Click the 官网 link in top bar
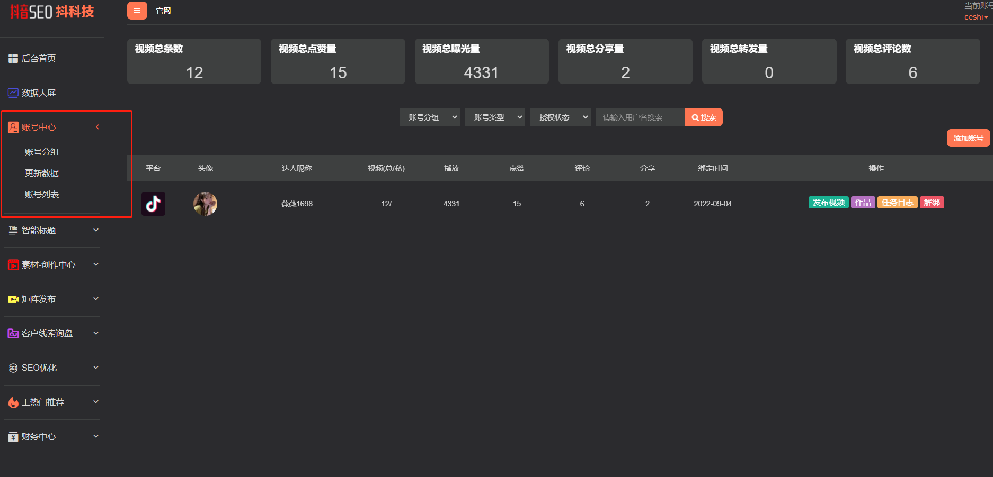Image resolution: width=993 pixels, height=477 pixels. [164, 11]
